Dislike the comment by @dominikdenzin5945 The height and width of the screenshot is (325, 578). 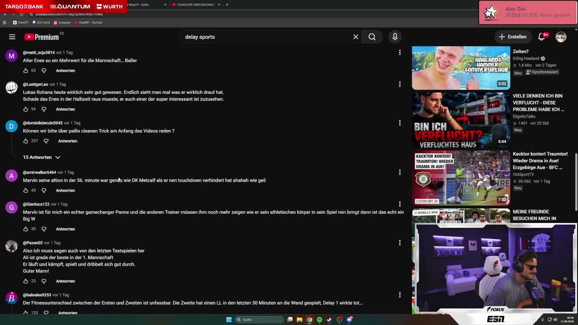(x=46, y=141)
